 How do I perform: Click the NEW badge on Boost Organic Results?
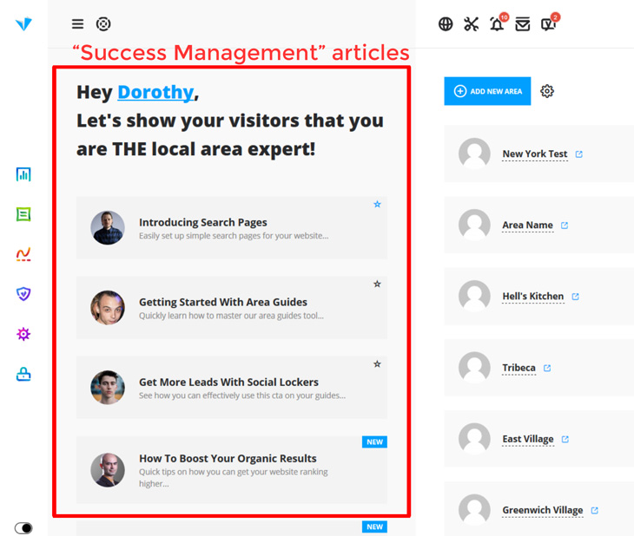click(x=375, y=441)
